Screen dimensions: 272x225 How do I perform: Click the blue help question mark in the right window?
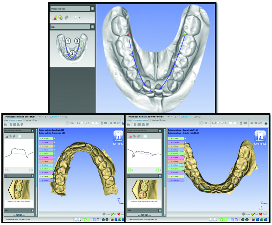click(266, 123)
